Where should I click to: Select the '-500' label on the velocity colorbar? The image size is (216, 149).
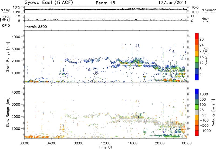204,126
